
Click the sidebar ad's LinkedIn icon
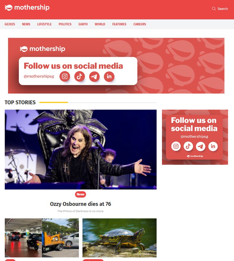[x=213, y=147]
